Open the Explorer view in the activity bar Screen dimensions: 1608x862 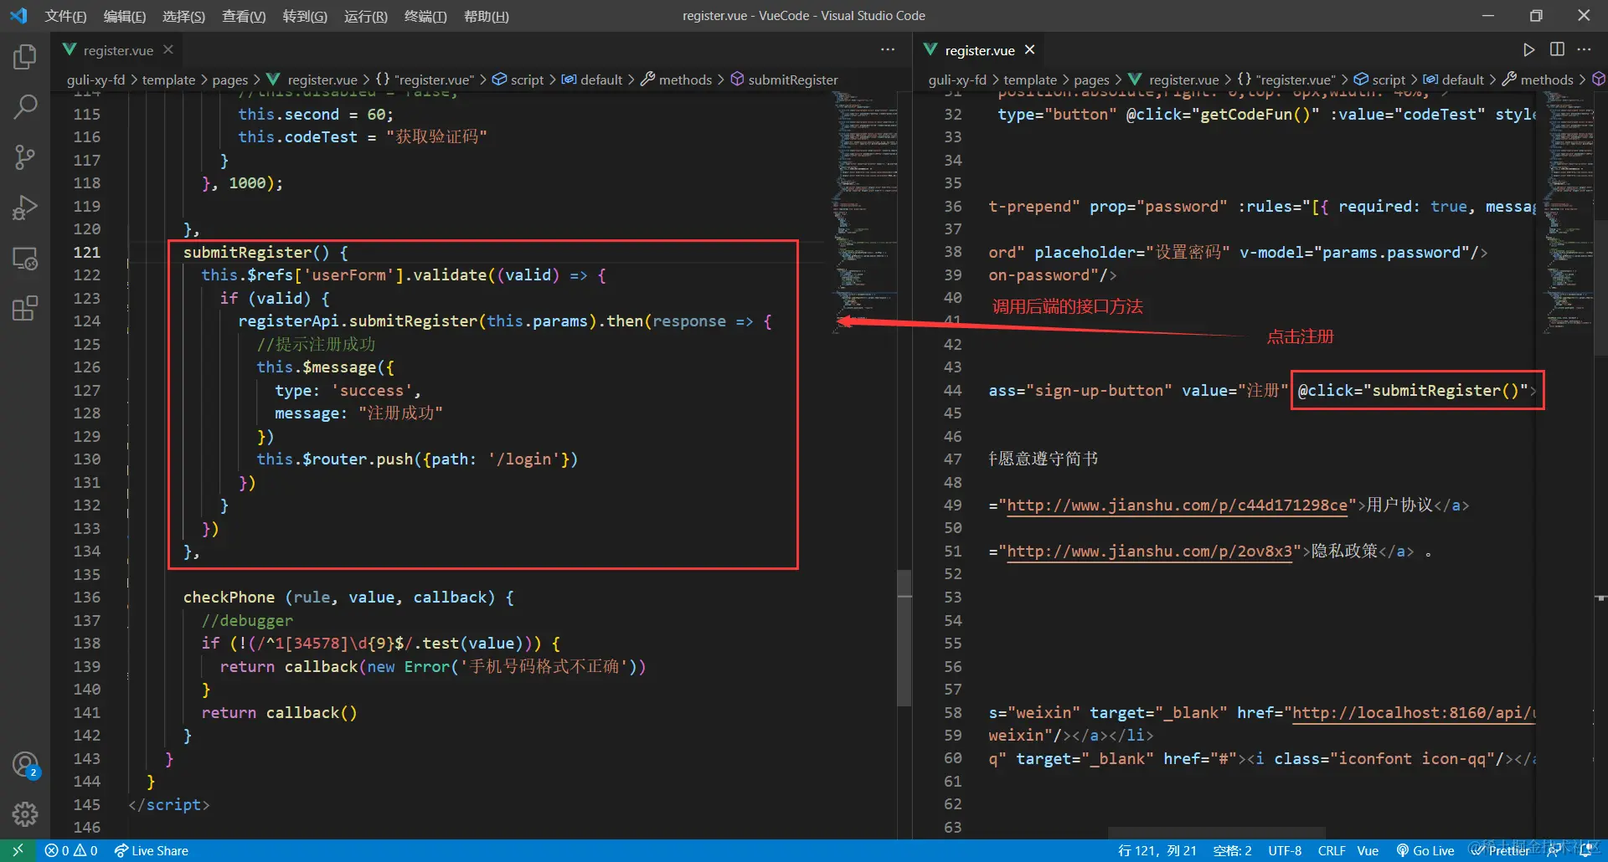point(25,57)
